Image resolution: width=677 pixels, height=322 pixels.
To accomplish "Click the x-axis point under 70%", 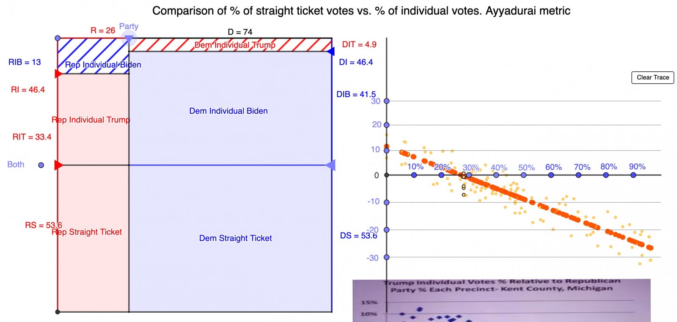I will [x=578, y=175].
